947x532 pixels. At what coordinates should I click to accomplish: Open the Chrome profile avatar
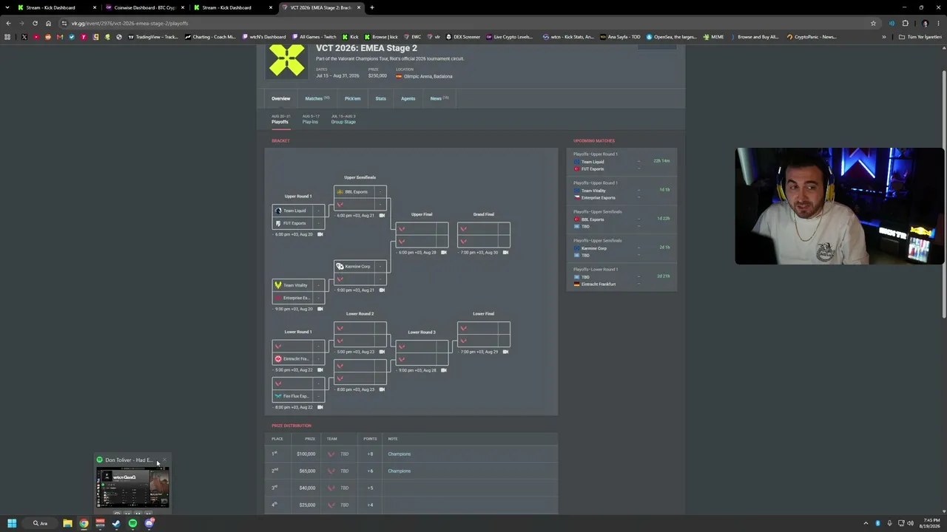tap(925, 23)
